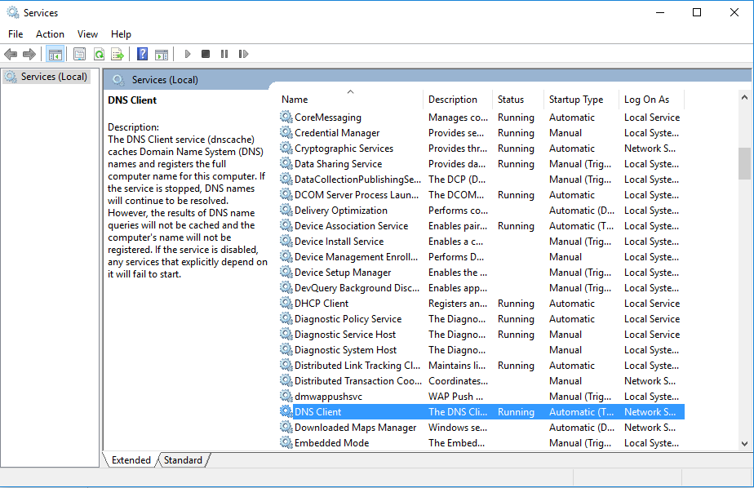Image resolution: width=754 pixels, height=488 pixels.
Task: Click the Restart Service toolbar icon
Action: point(243,55)
